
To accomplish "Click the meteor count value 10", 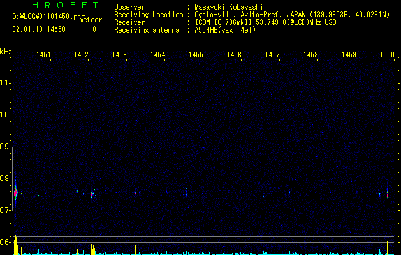I will pyautogui.click(x=92, y=29).
